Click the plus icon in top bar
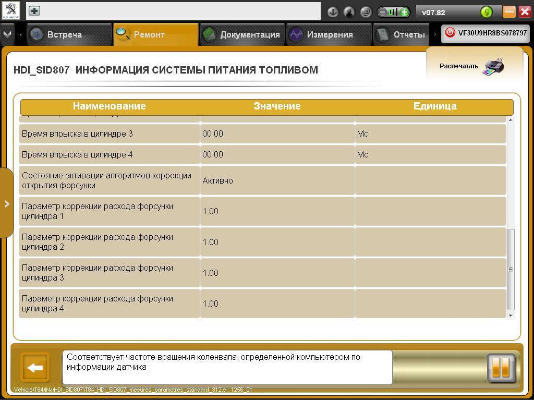 pyautogui.click(x=34, y=11)
